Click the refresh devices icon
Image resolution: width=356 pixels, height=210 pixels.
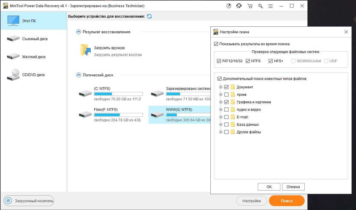pyautogui.click(x=149, y=16)
